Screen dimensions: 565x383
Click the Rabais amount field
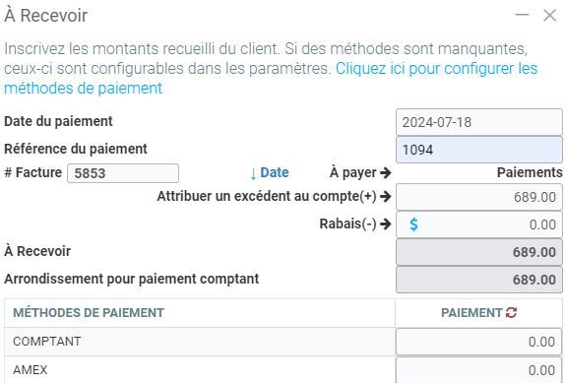pos(479,224)
